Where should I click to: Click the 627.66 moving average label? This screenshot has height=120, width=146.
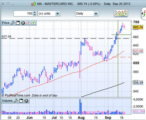tap(138, 51)
